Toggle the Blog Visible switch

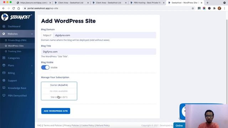tap(45, 67)
